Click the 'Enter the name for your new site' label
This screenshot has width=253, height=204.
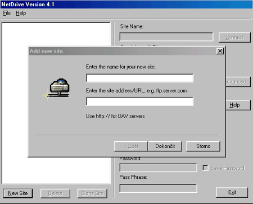click(121, 67)
